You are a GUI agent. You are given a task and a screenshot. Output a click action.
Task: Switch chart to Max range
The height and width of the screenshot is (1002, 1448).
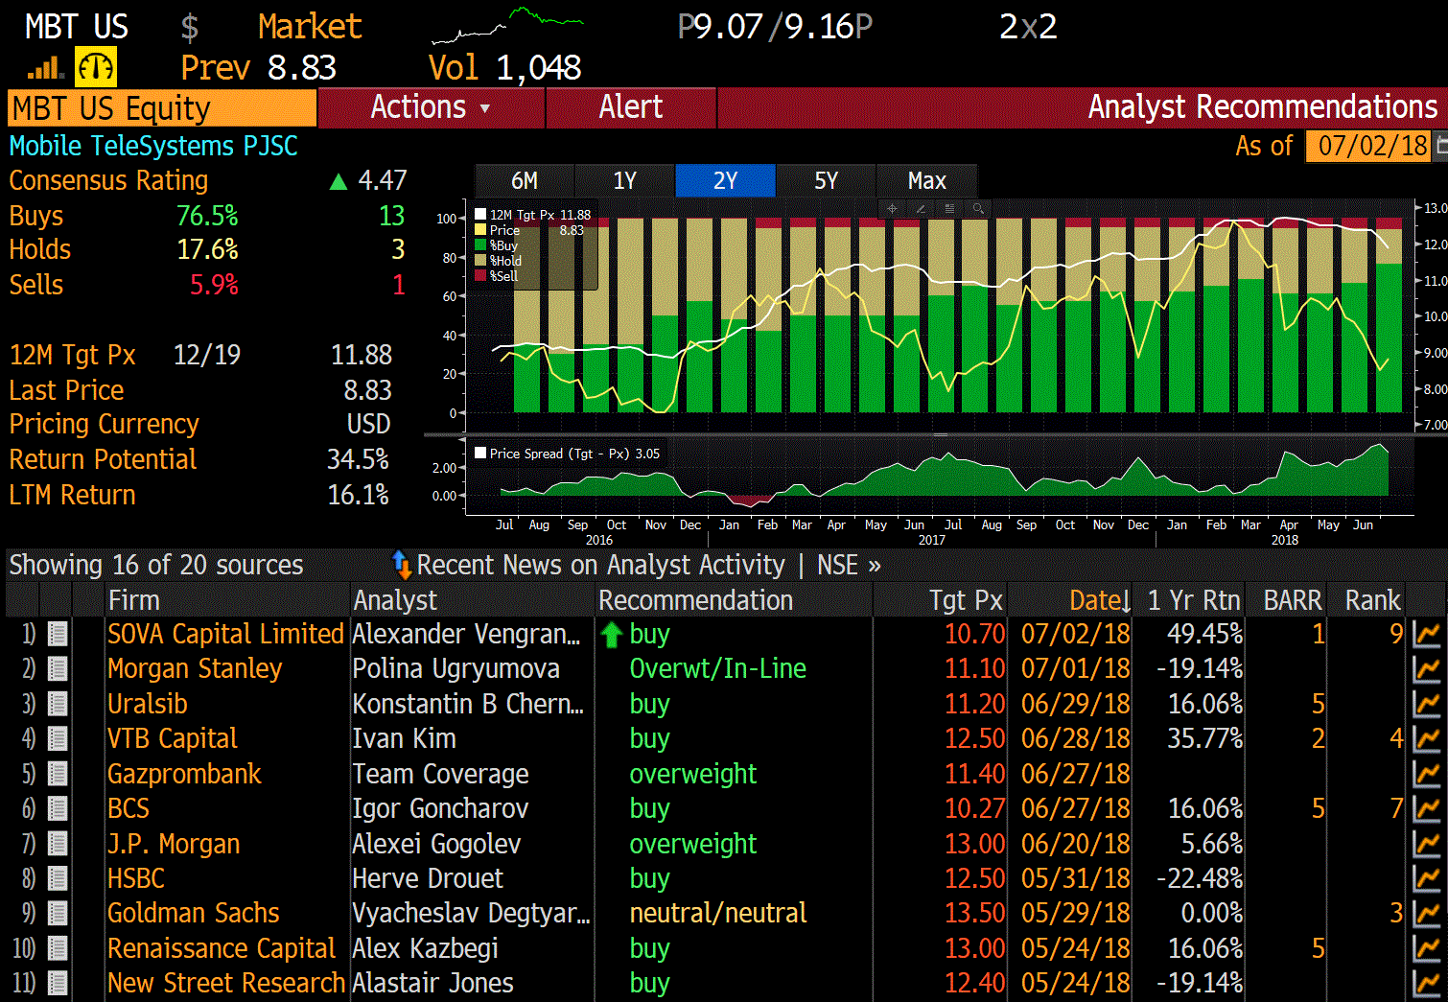[x=927, y=180]
